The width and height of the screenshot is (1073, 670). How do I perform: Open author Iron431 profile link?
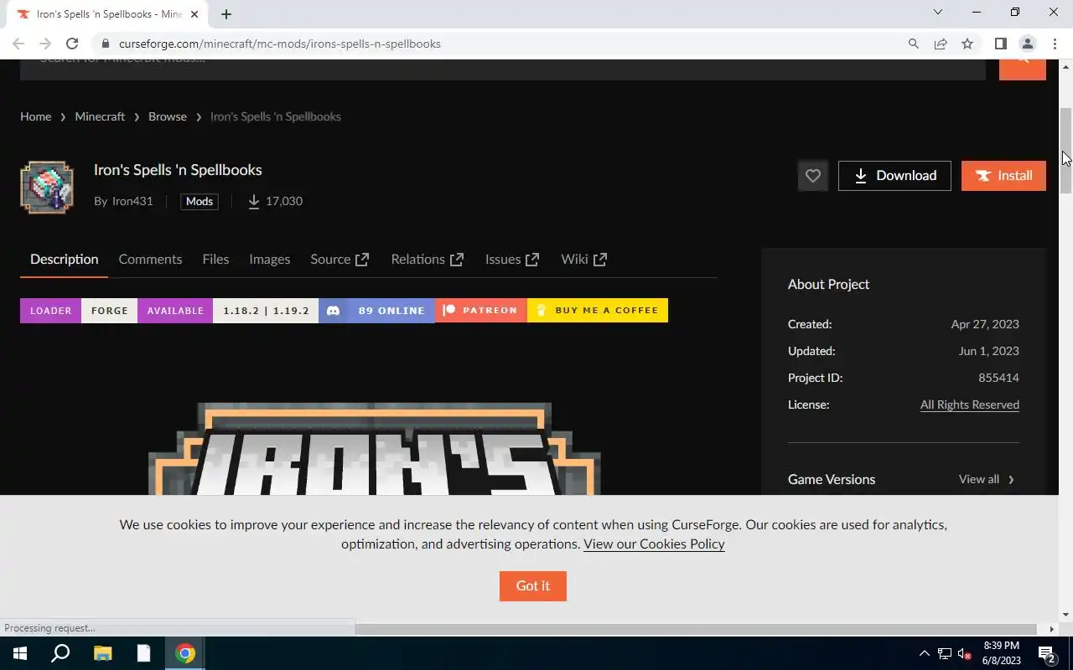point(132,201)
